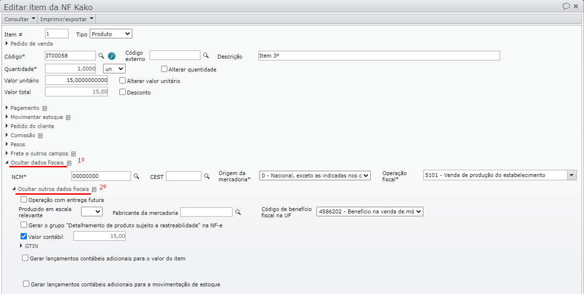The width and height of the screenshot is (584, 294).
Task: Click the note icon beside Pagamento
Action: [45, 108]
